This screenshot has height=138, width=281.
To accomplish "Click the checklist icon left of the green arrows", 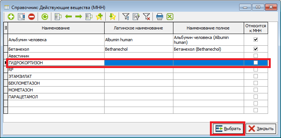I will click(58, 17).
